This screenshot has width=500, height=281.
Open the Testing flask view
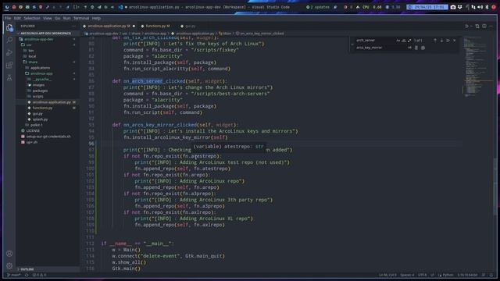pos(9,77)
